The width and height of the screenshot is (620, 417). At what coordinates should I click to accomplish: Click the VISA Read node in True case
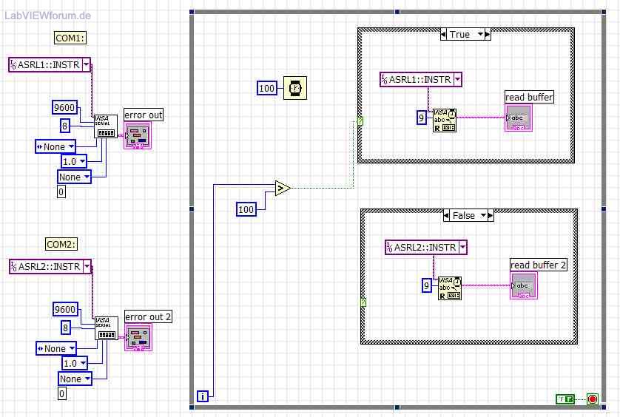(x=445, y=121)
